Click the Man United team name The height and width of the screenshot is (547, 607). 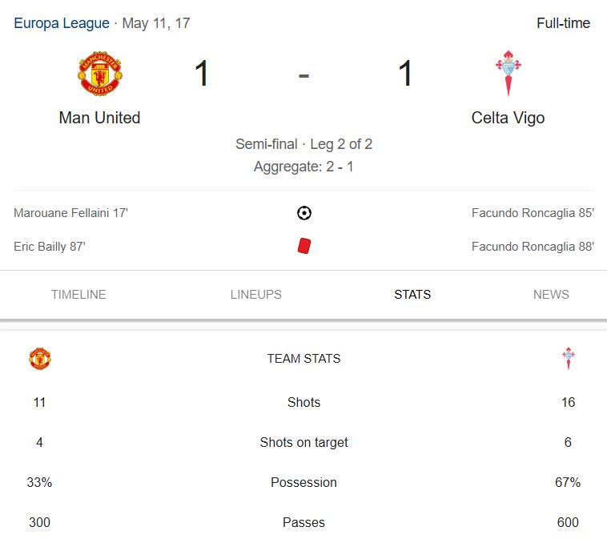[99, 118]
